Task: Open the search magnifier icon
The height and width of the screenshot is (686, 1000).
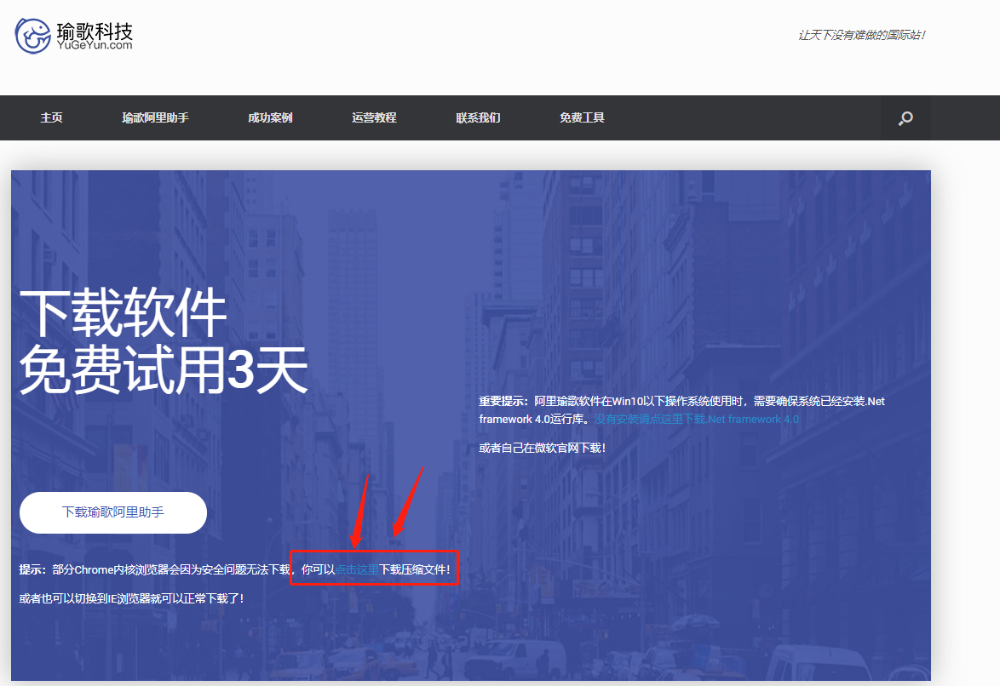Action: tap(905, 118)
